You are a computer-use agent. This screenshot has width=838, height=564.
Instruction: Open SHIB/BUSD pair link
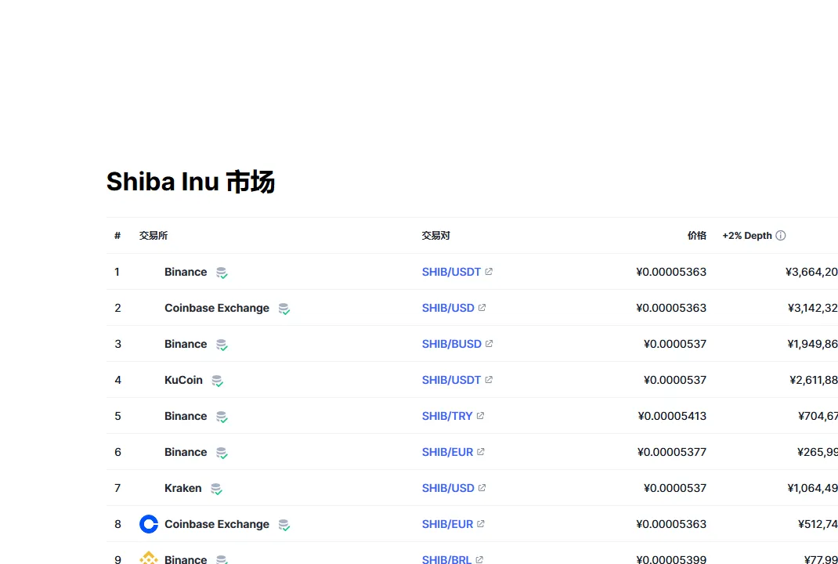tap(452, 344)
